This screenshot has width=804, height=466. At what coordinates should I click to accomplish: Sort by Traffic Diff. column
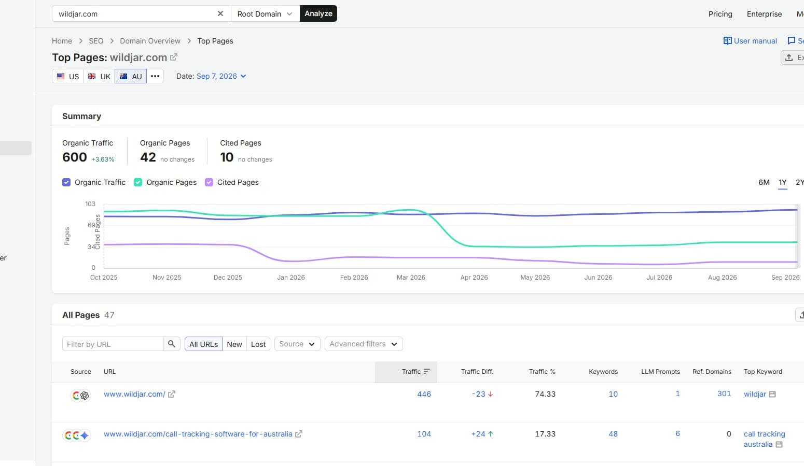coord(477,372)
